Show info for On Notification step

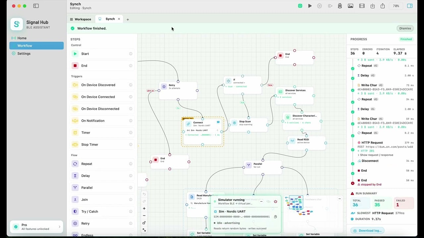point(131,121)
